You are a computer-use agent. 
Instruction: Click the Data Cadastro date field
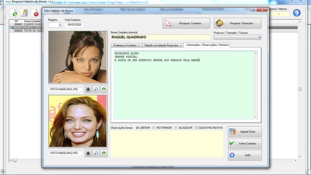click(x=74, y=25)
